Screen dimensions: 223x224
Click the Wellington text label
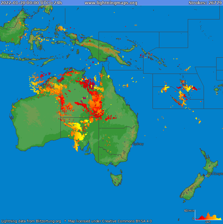pos(215,174)
